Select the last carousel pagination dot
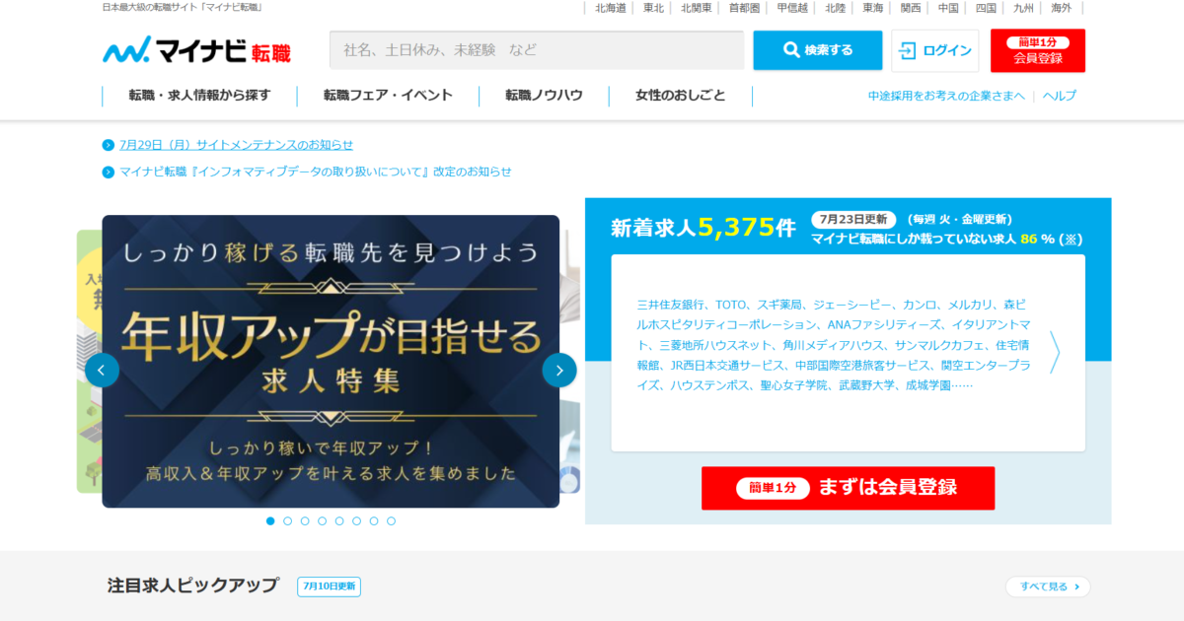Image resolution: width=1184 pixels, height=621 pixels. point(391,520)
